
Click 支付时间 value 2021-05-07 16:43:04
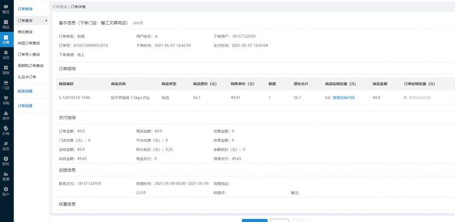pyautogui.click(x=250, y=45)
